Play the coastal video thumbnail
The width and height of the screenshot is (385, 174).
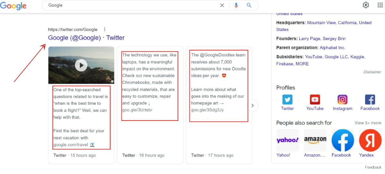click(x=81, y=65)
